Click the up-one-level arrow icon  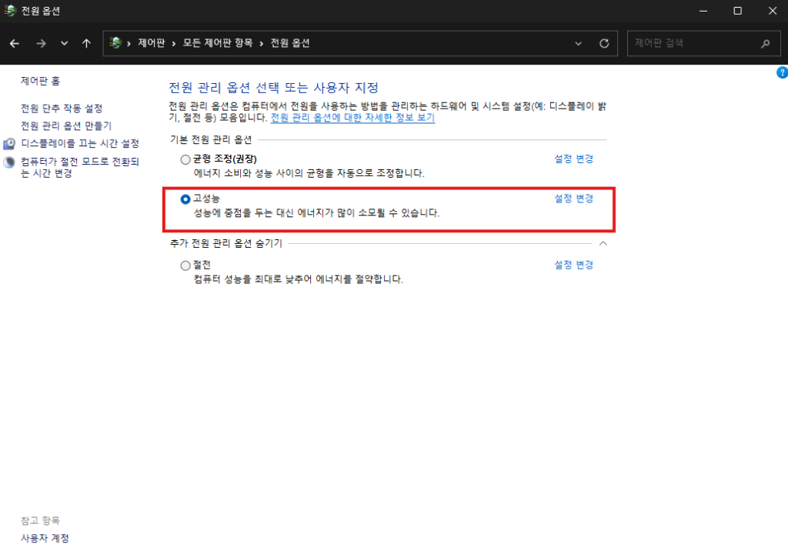[86, 43]
